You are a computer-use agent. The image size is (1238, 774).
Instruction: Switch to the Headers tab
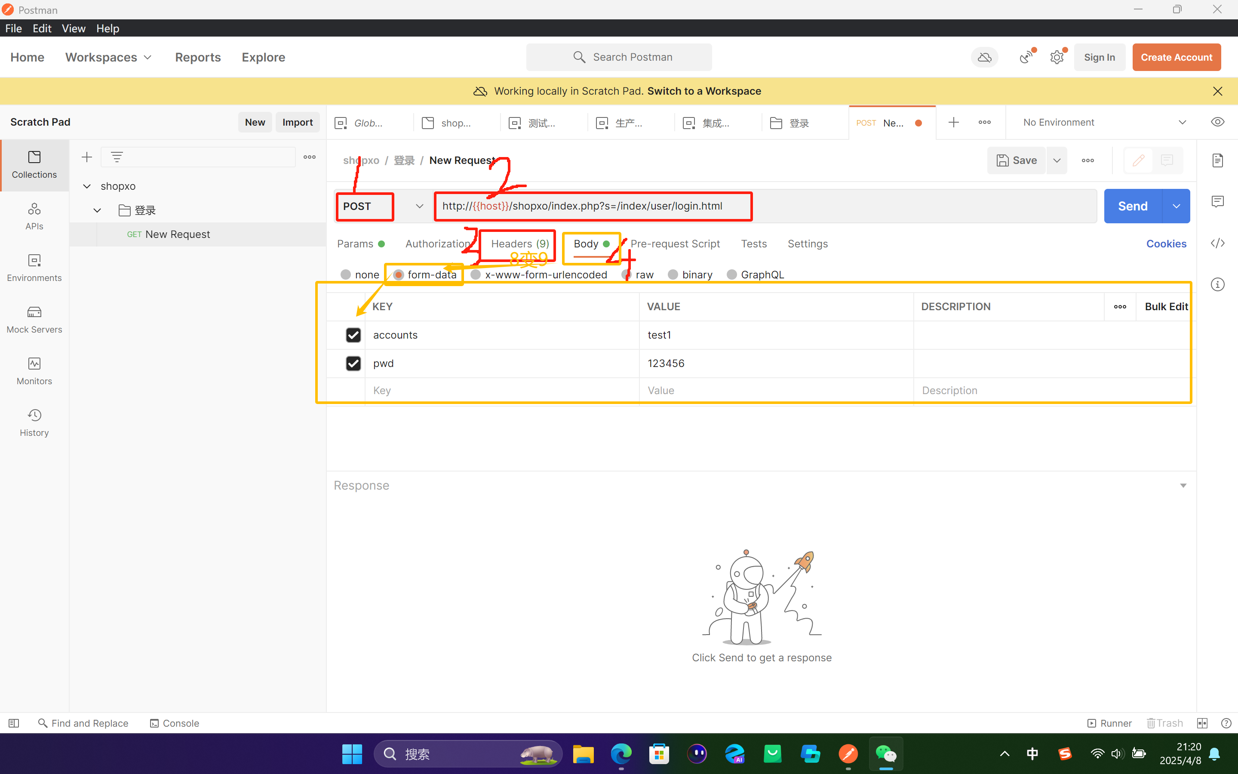click(519, 244)
